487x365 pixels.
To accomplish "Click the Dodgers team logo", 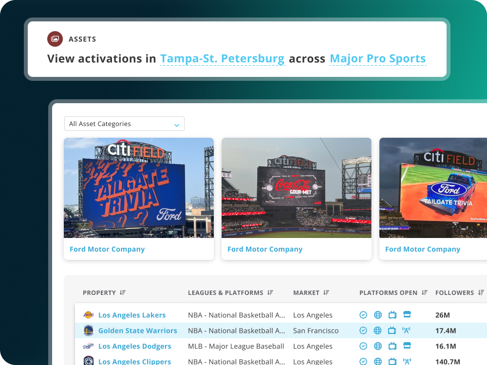I will click(x=89, y=346).
